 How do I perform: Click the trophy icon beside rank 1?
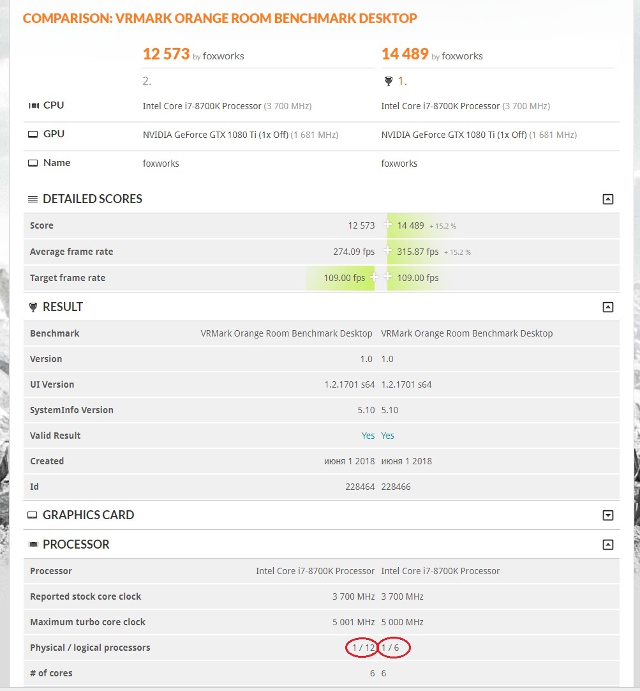[x=388, y=81]
